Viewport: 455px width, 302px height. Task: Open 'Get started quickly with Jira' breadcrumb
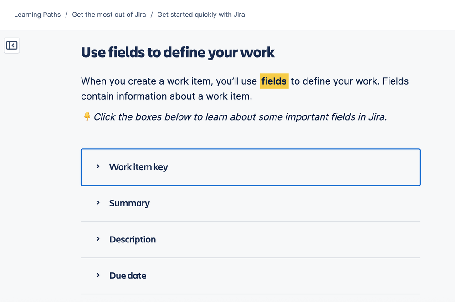point(201,15)
